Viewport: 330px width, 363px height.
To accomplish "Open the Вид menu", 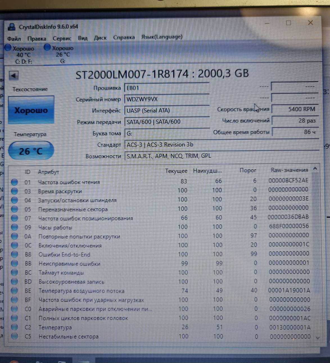I will coord(82,38).
